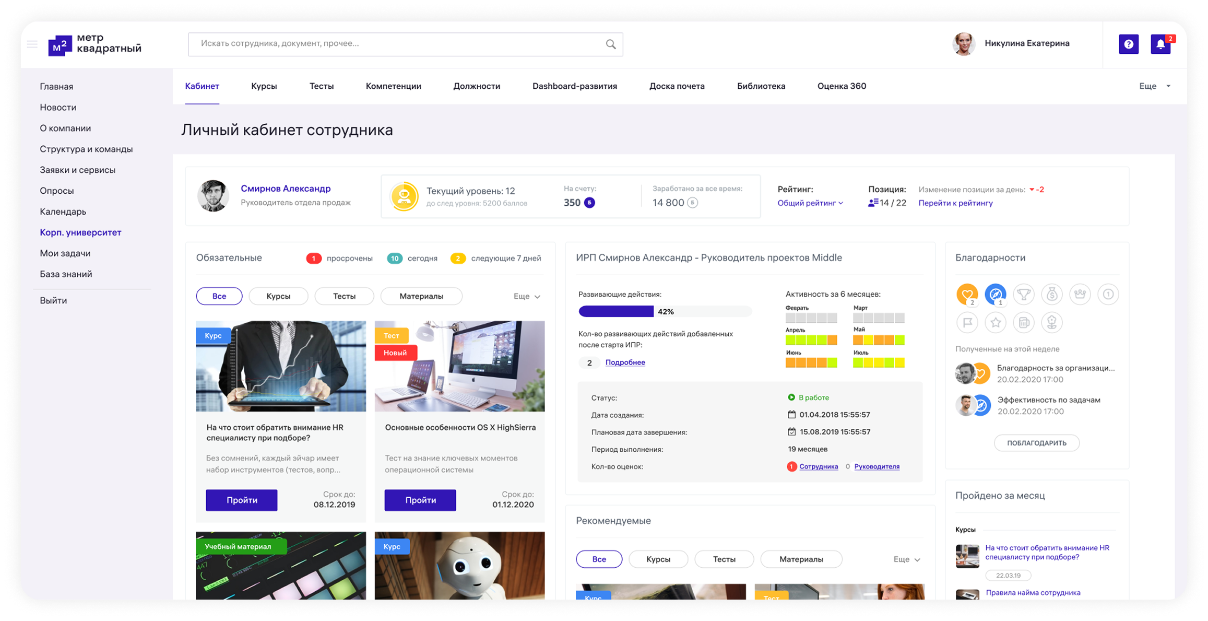Click the crown gratitude badge
The height and width of the screenshot is (621, 1208).
[1080, 294]
